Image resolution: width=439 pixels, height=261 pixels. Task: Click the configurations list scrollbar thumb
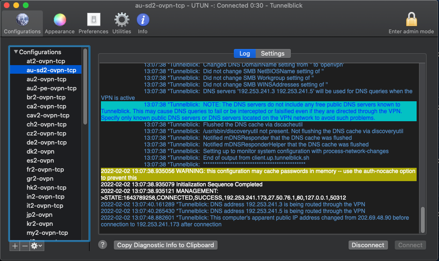[x=85, y=87]
